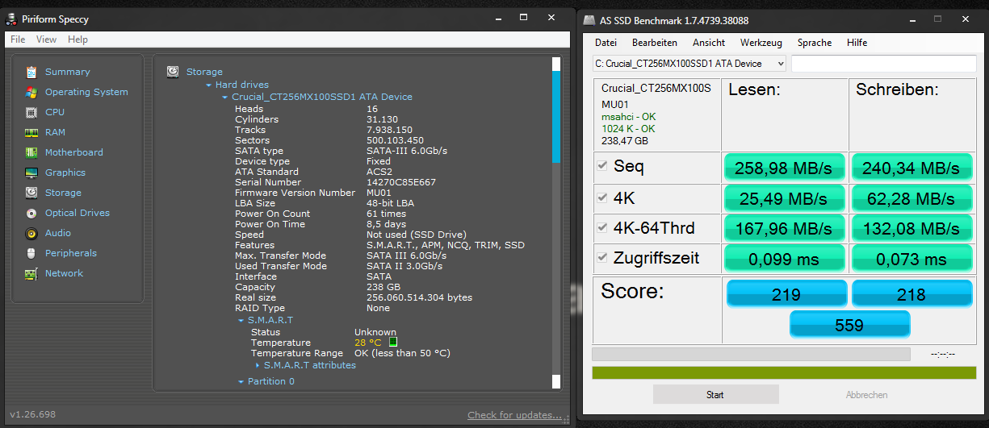The image size is (989, 428).
Task: Click the Seq write result 240,34 MB/s
Action: pyautogui.click(x=911, y=168)
